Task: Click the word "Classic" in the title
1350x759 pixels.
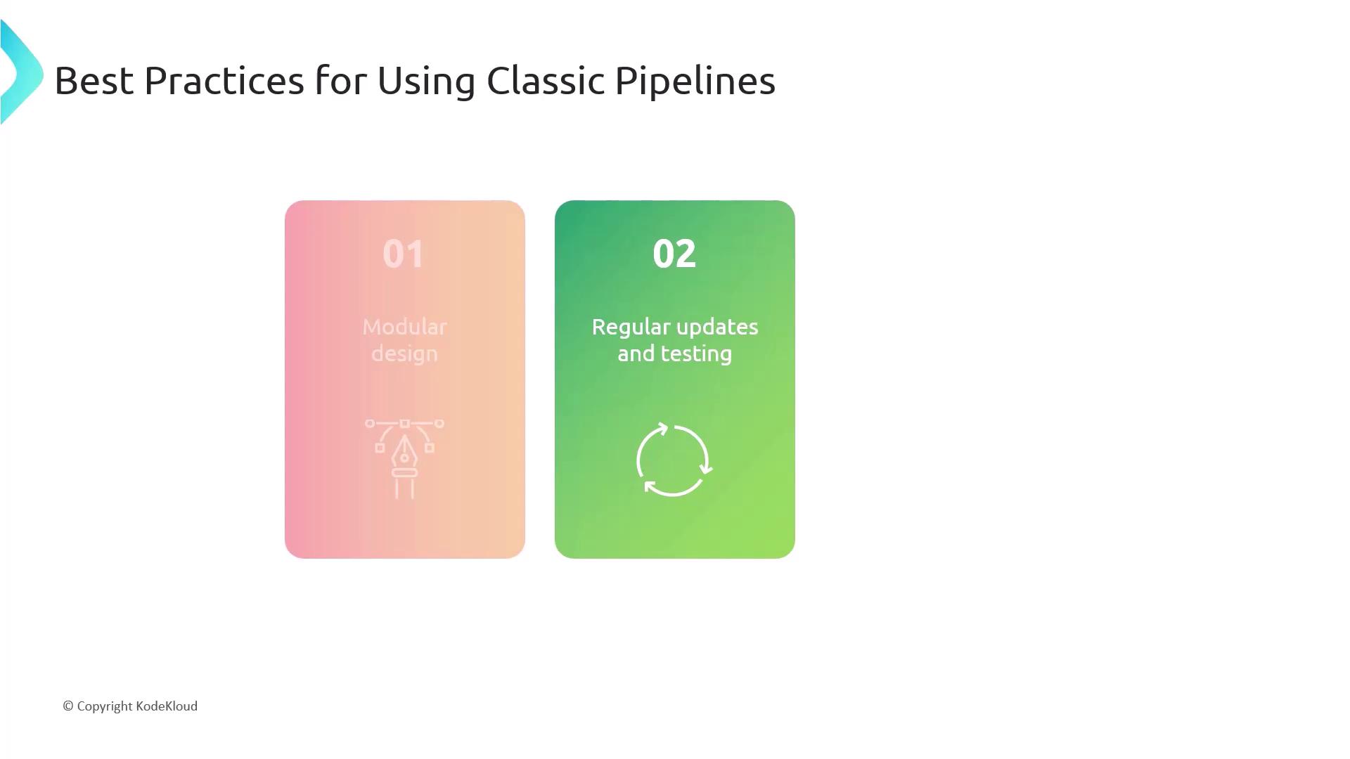Action: coord(545,81)
